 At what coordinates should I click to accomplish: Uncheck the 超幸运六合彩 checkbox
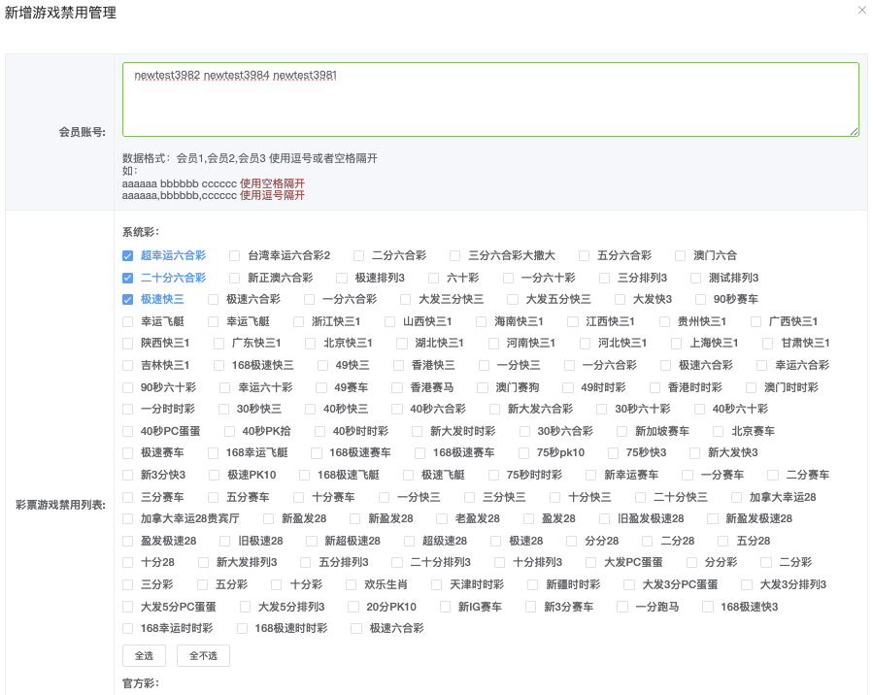[x=128, y=256]
